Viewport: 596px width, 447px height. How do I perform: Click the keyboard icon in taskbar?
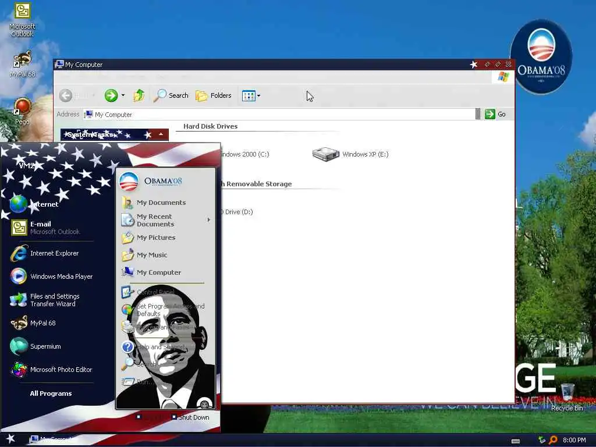[516, 441]
